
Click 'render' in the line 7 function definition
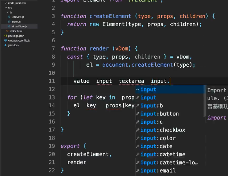pyautogui.click(x=99, y=48)
